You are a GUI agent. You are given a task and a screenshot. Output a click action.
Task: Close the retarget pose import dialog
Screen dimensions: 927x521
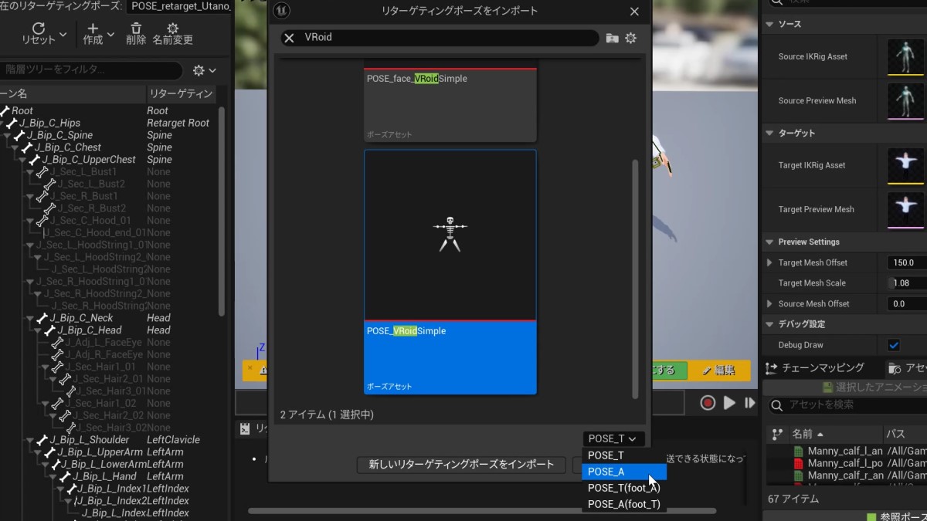(634, 12)
